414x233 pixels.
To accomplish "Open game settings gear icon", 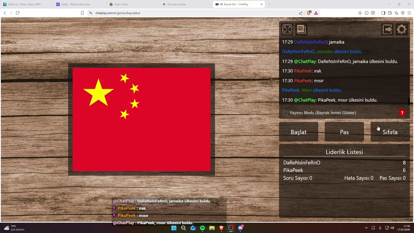I will point(401,29).
